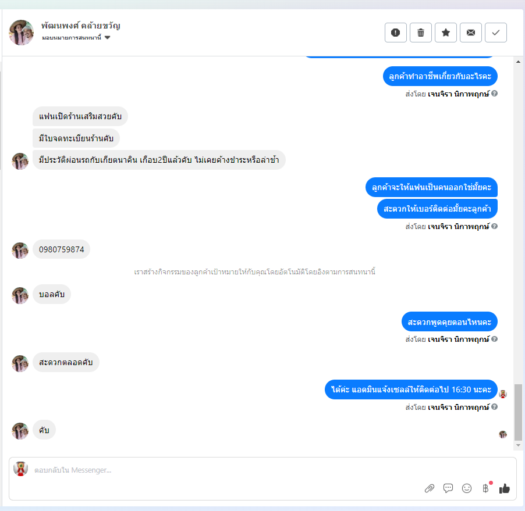Star this conversation for follow-up
The image size is (525, 511).
pos(446,33)
